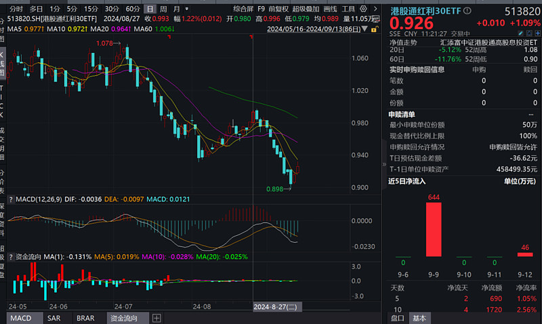
Task: Expand the more periods dropdown after 月
Action: coord(187,9)
